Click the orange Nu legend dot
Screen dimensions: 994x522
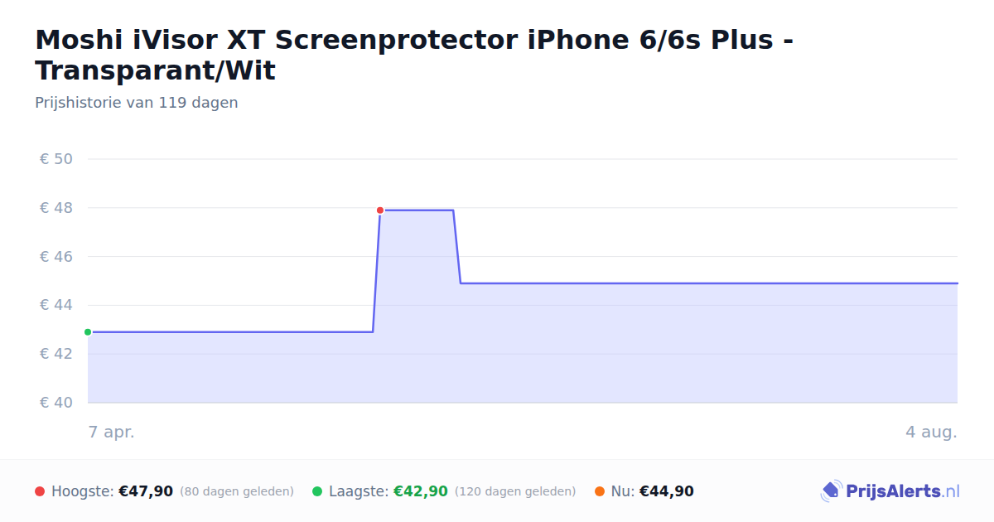600,491
